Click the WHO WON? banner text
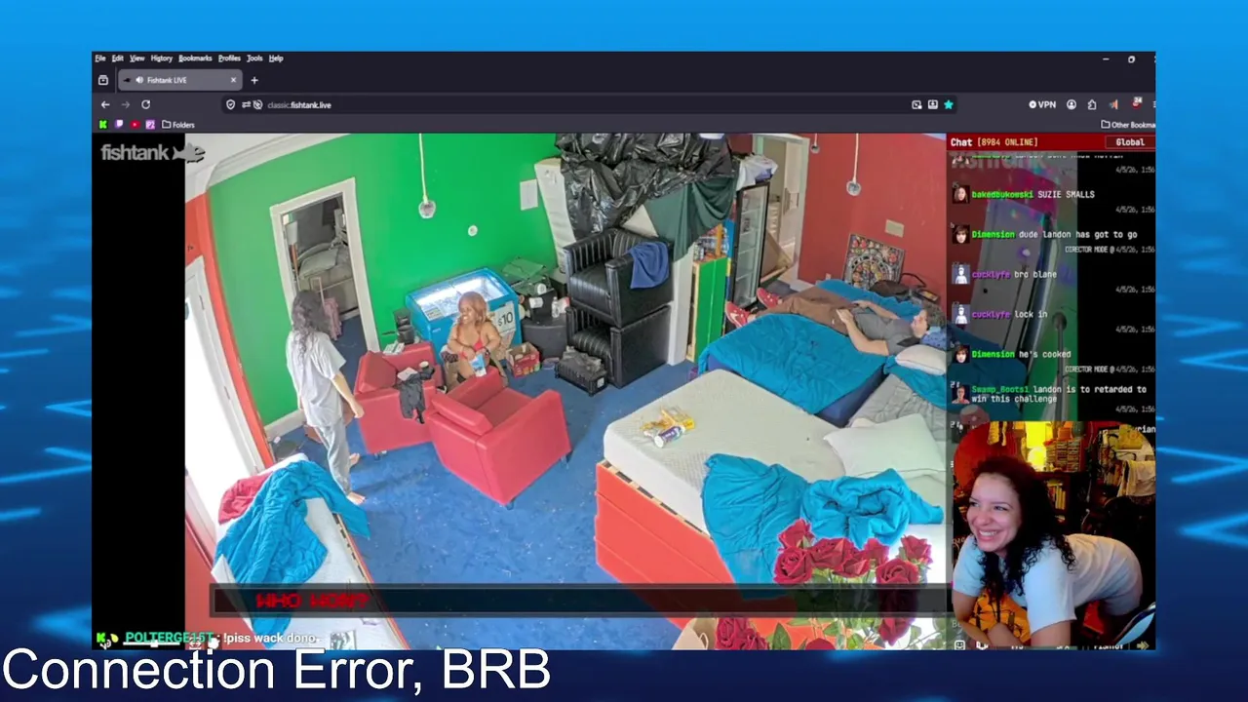Image resolution: width=1248 pixels, height=702 pixels. click(312, 601)
